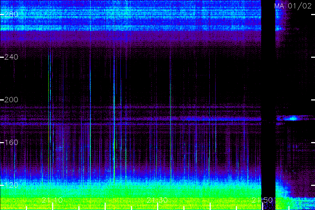This screenshot has height=210, width=315.
Task: Click the 21:30 time axis label
Action: pos(157,200)
